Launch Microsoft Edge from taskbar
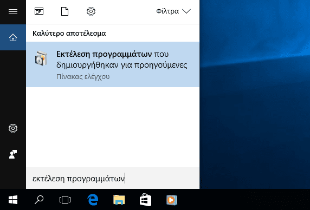Screen dimensions: 310x210 click(x=93, y=200)
